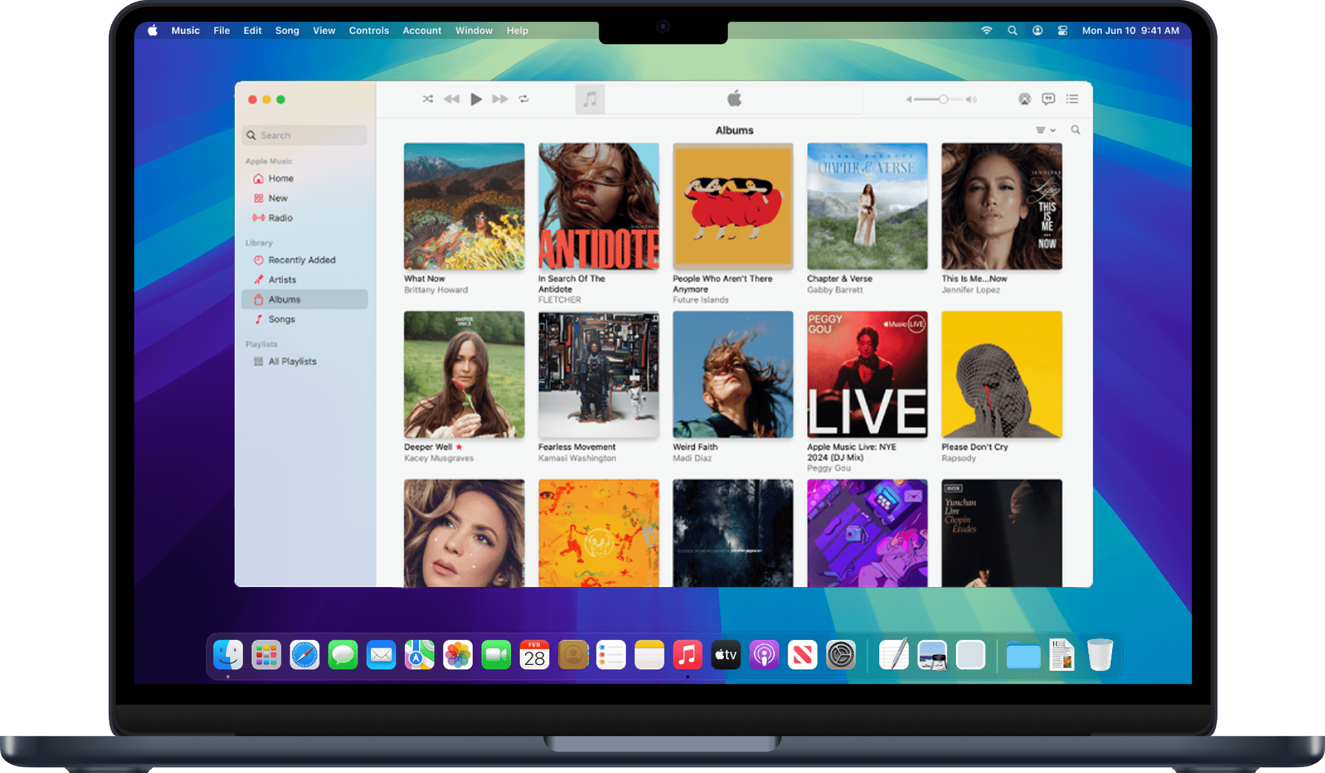Open the Controls menu
The image size is (1325, 773).
[369, 30]
